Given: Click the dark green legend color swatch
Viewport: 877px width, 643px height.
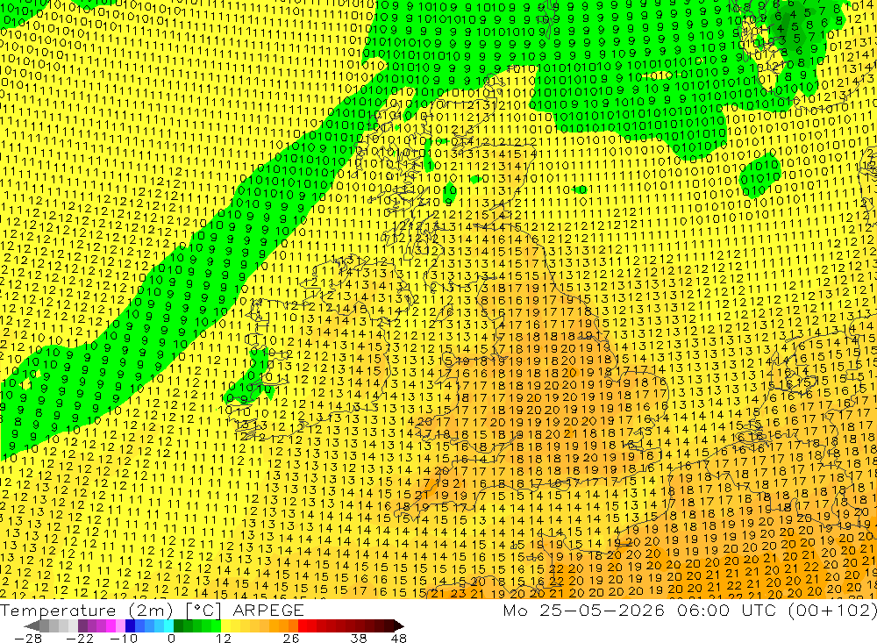Looking at the screenshot, I should (x=178, y=625).
